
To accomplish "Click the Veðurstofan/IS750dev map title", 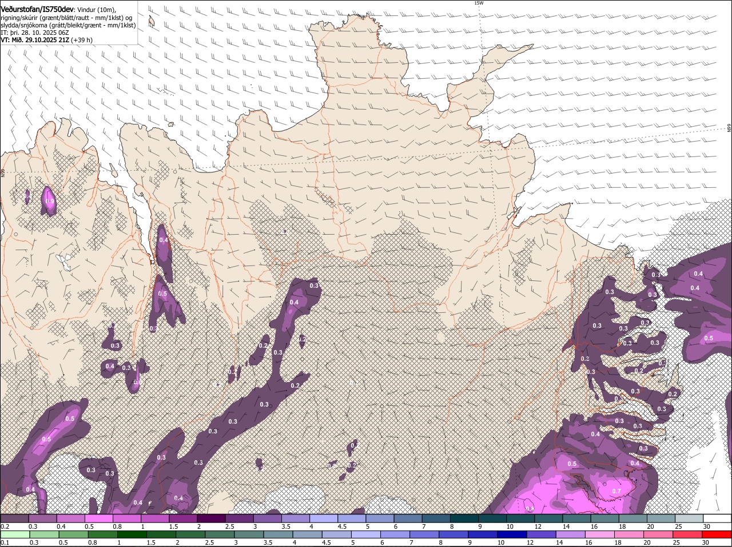I will pyautogui.click(x=37, y=9).
